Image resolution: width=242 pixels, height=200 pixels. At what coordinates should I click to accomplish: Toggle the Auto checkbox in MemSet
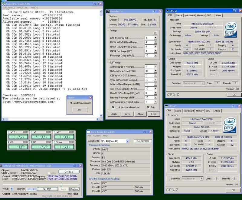148,107
